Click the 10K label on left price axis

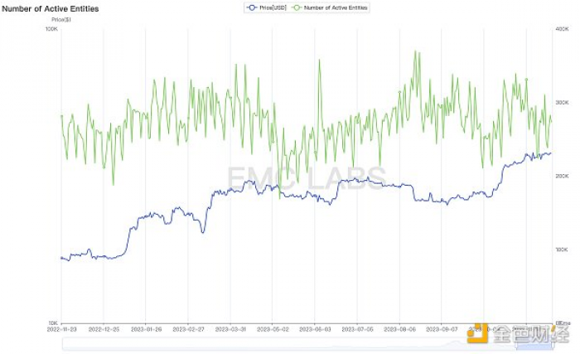53,322
